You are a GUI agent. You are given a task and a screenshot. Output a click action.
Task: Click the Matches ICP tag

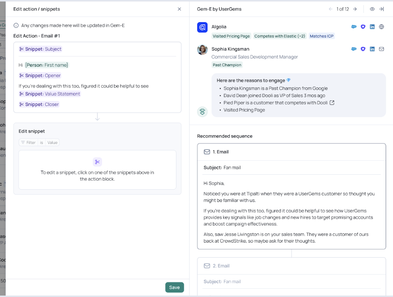pyautogui.click(x=322, y=36)
